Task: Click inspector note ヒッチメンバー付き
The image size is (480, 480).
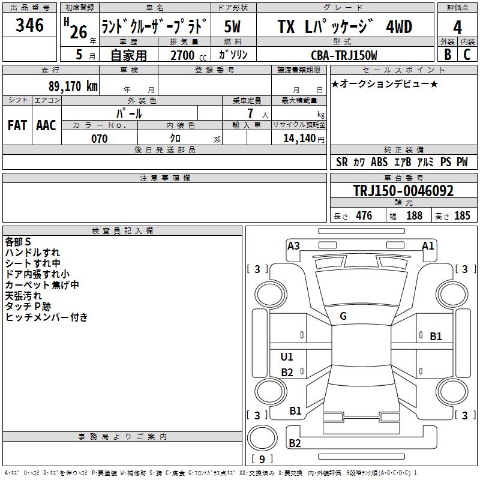Action: click(47, 317)
